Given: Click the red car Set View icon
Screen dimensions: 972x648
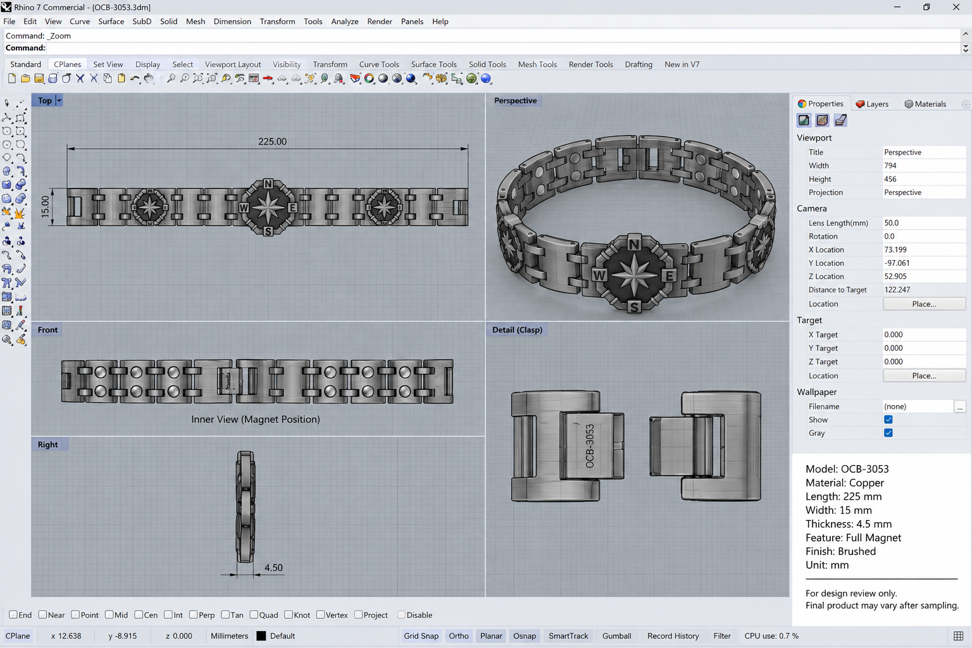Looking at the screenshot, I should (x=268, y=78).
